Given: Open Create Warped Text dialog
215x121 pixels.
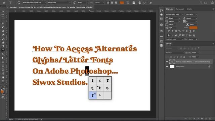Looking at the screenshot, I should coord(128,3).
